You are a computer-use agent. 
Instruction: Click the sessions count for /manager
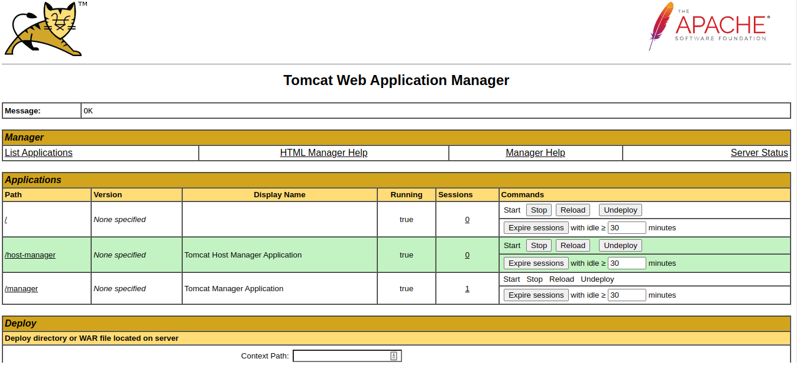[x=467, y=288]
